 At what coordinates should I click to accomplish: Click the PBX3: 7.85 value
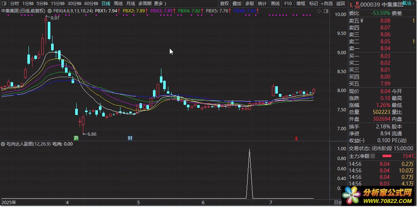(161, 11)
